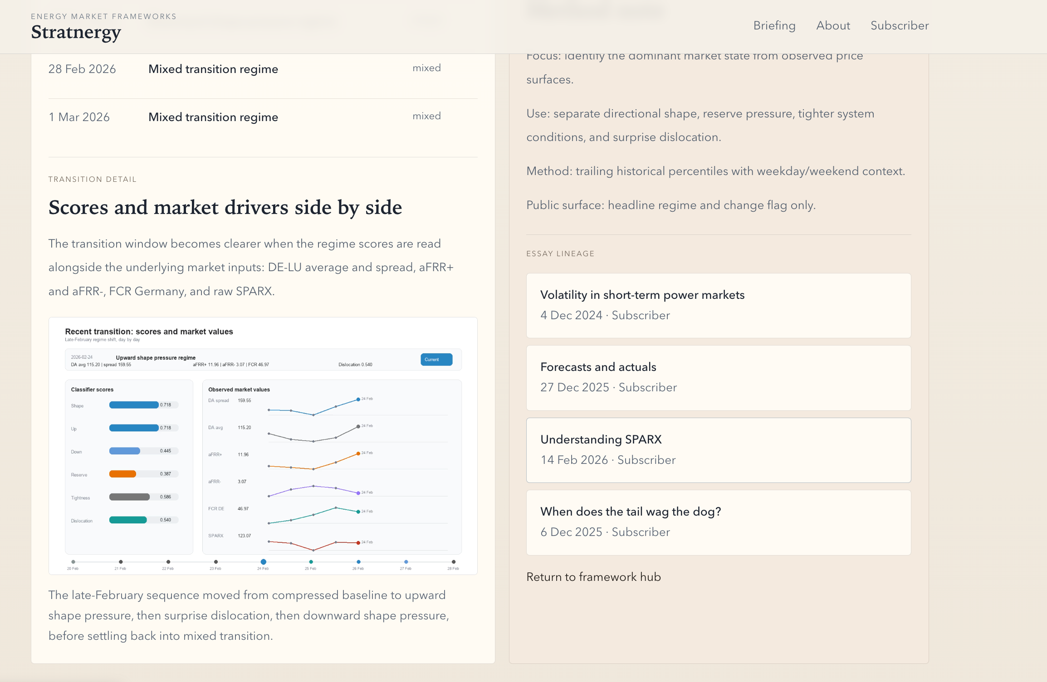The image size is (1047, 682).
Task: Select the 21 Feb timeline dot
Action: pyautogui.click(x=121, y=562)
